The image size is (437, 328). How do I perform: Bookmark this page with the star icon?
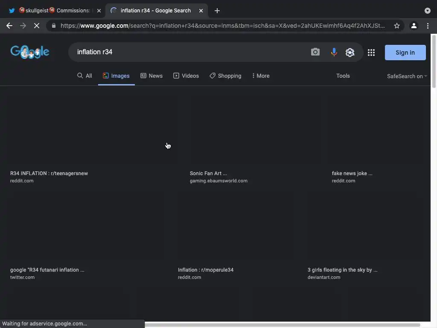click(397, 26)
